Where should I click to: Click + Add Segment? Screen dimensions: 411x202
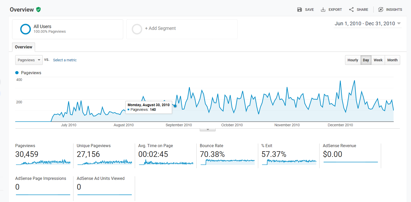coord(160,28)
